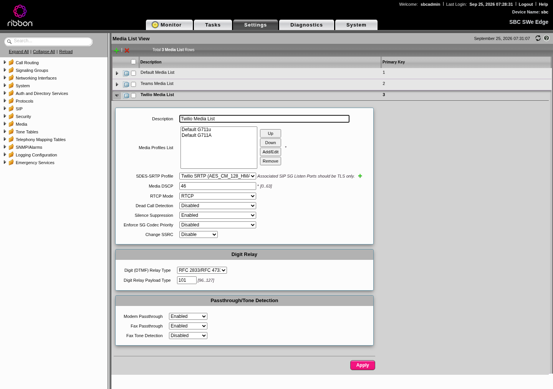Expand the Telephony Mapping Tables tree node
The height and width of the screenshot is (389, 553).
coord(5,139)
